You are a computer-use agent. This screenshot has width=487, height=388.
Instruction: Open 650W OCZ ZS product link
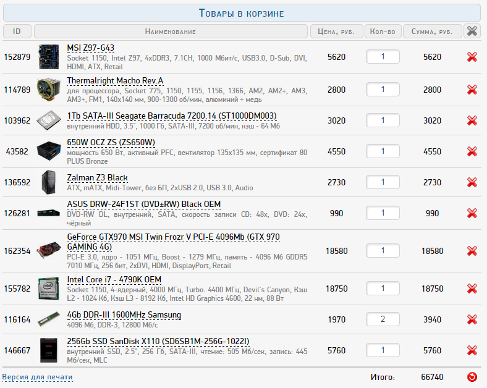[x=111, y=143]
